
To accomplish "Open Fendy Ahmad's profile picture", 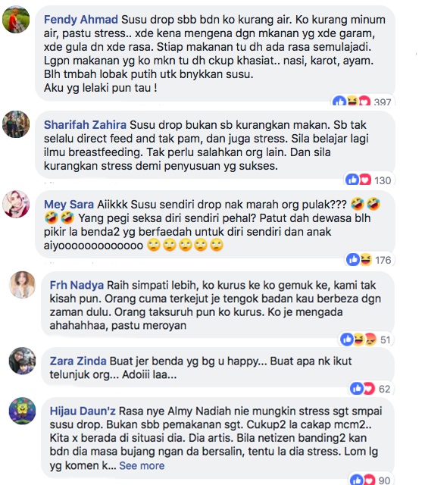I will 16,19.
